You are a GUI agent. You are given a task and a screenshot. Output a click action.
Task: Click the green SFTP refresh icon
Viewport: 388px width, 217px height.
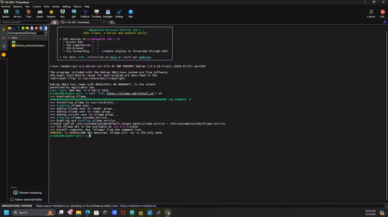(23, 28)
